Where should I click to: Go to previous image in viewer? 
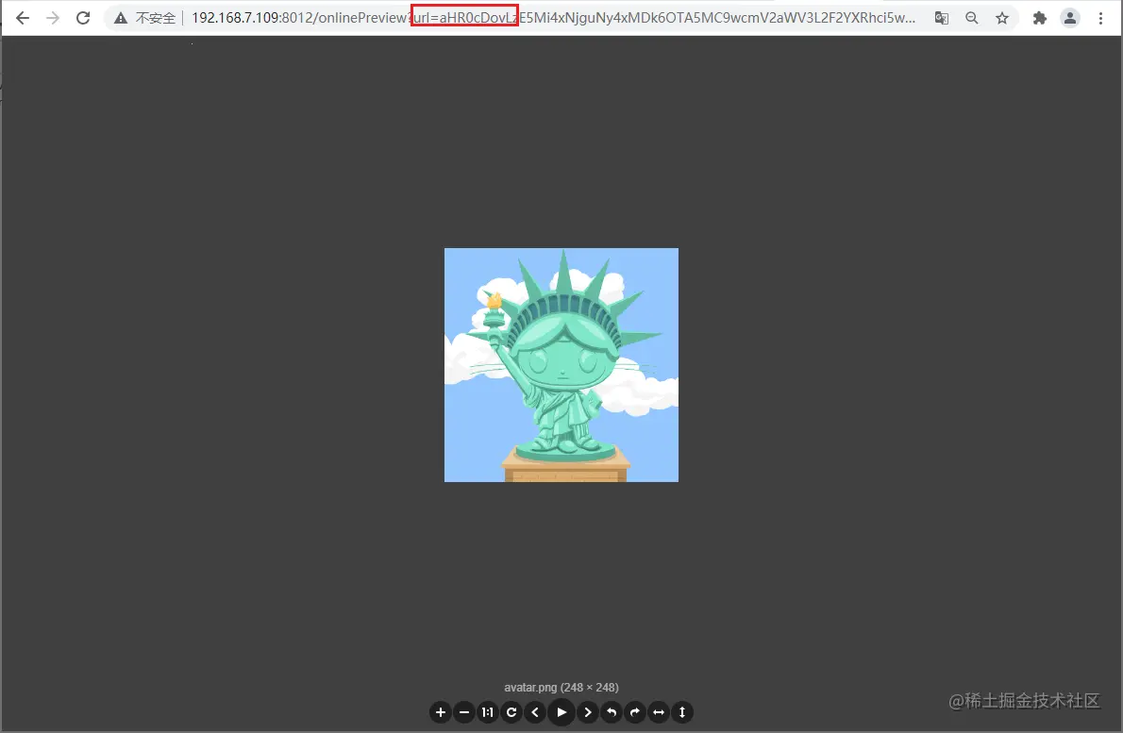pyautogui.click(x=535, y=712)
